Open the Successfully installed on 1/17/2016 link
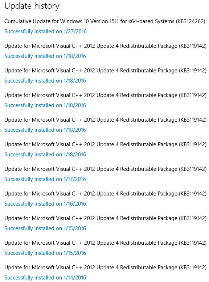The image size is (209, 282). point(45,179)
